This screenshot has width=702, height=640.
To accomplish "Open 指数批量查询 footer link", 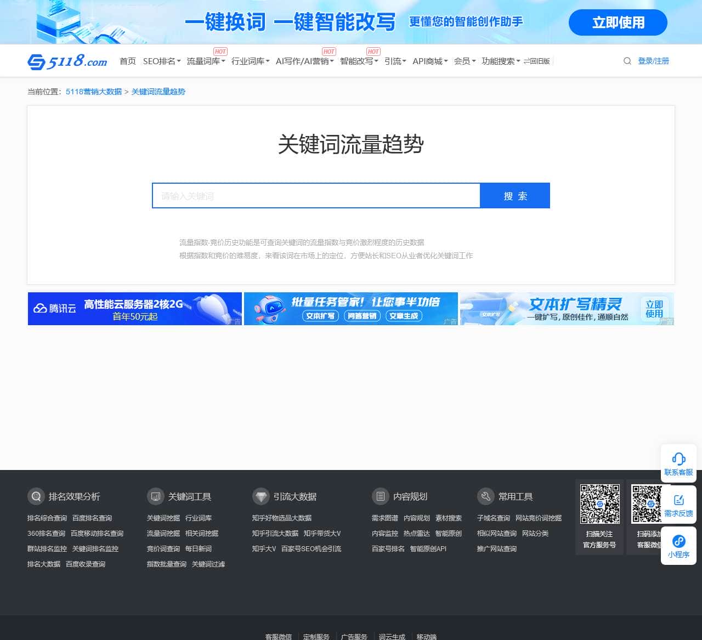I will coord(167,564).
